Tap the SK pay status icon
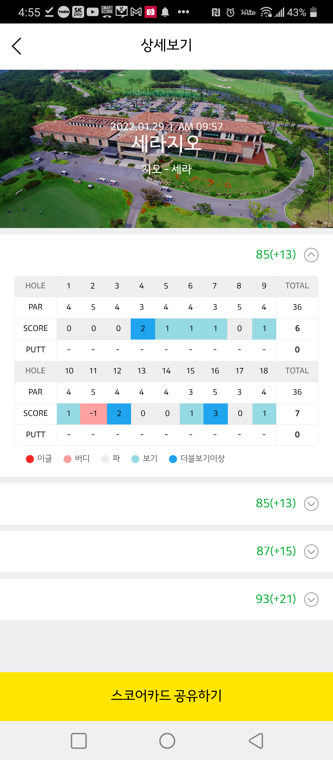Screen dimensions: 333x760 point(78,12)
